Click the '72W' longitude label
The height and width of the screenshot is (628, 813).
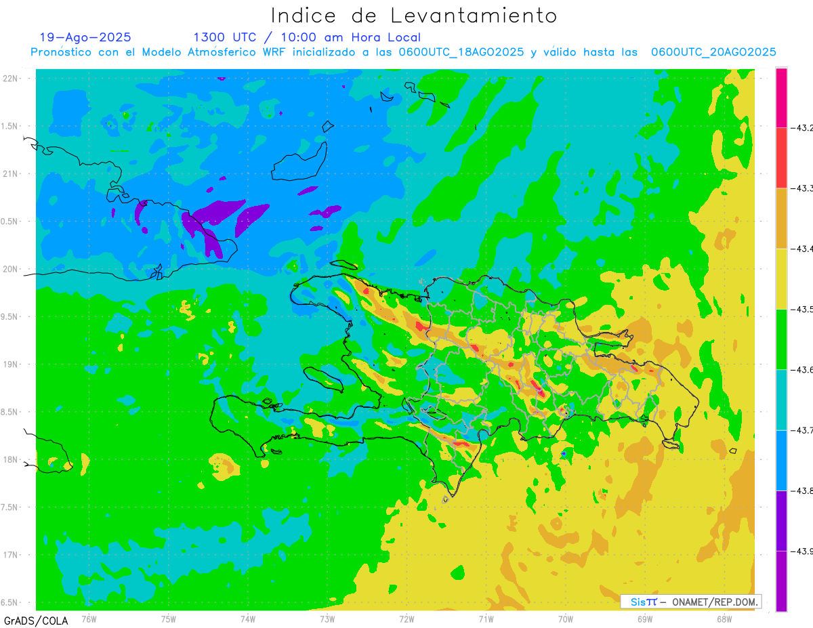pos(406,619)
